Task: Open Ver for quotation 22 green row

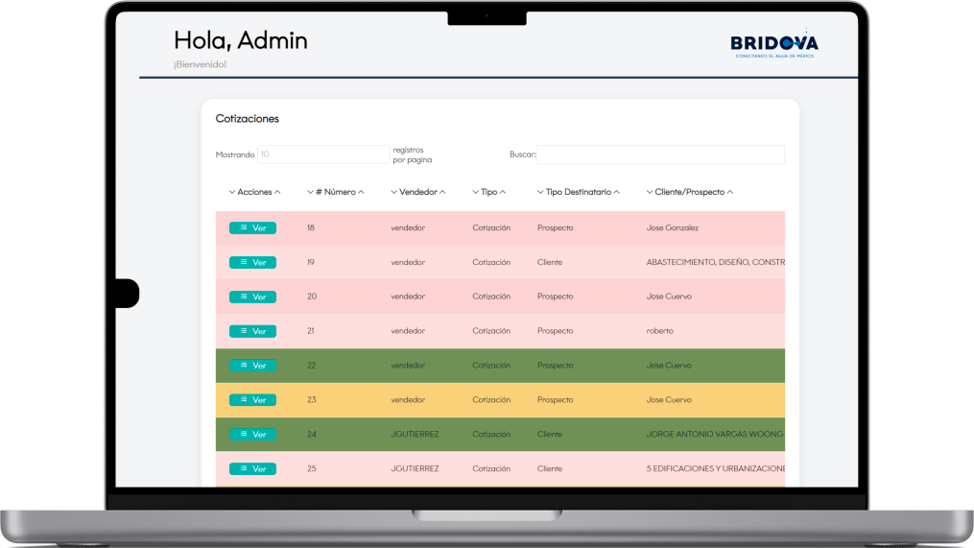Action: pyautogui.click(x=252, y=366)
